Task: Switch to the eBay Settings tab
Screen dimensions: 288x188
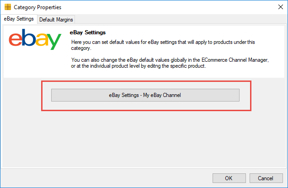Action: click(19, 19)
